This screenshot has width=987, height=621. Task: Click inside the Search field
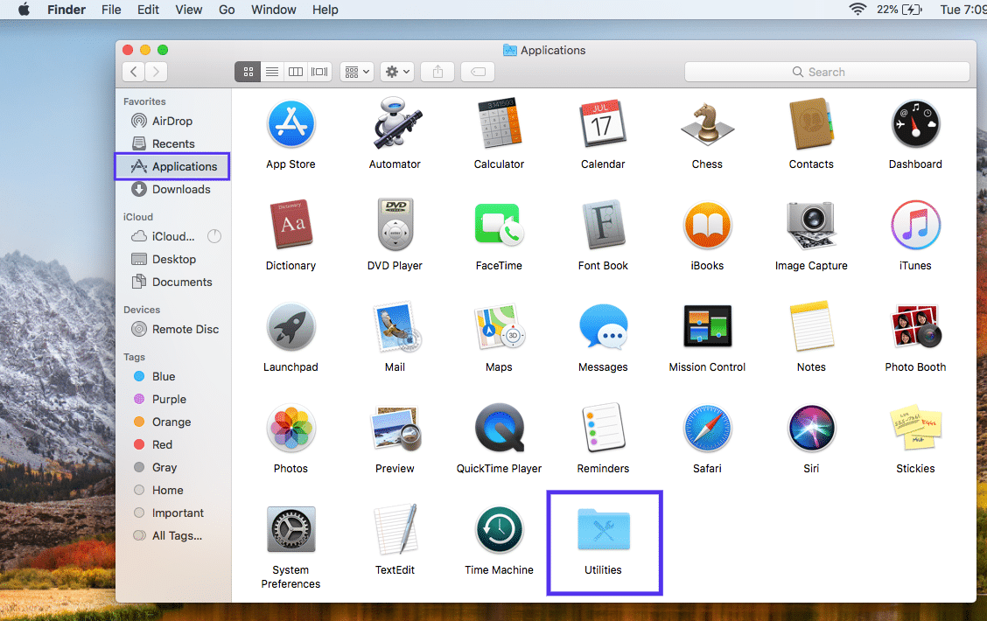(x=825, y=72)
